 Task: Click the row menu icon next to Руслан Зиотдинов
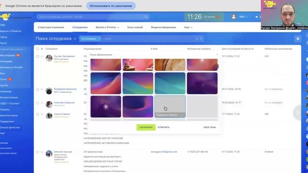click(42, 57)
